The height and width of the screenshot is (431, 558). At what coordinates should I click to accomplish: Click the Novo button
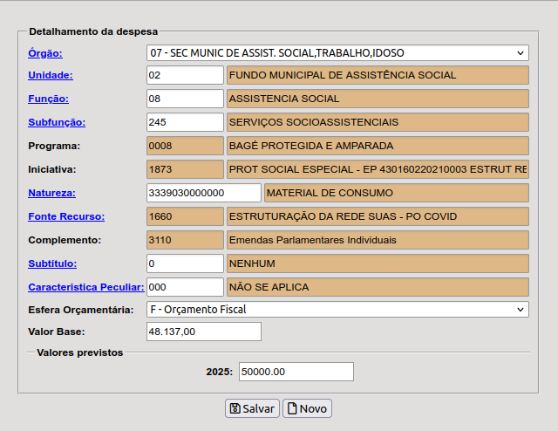click(307, 408)
